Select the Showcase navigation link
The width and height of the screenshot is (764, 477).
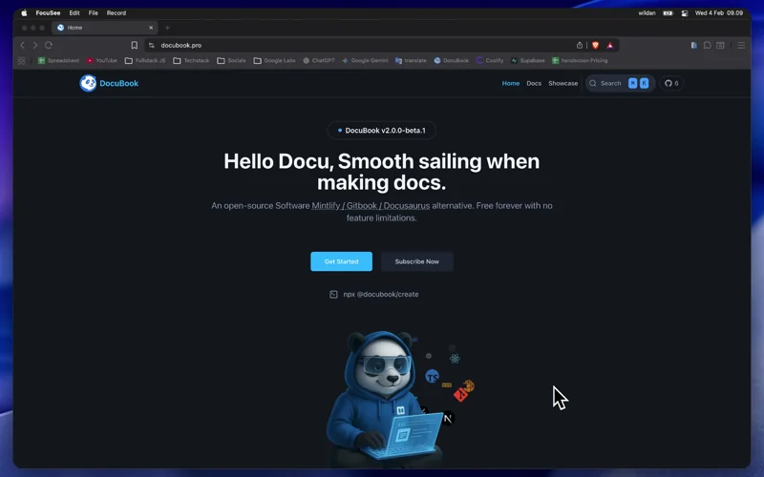(562, 83)
